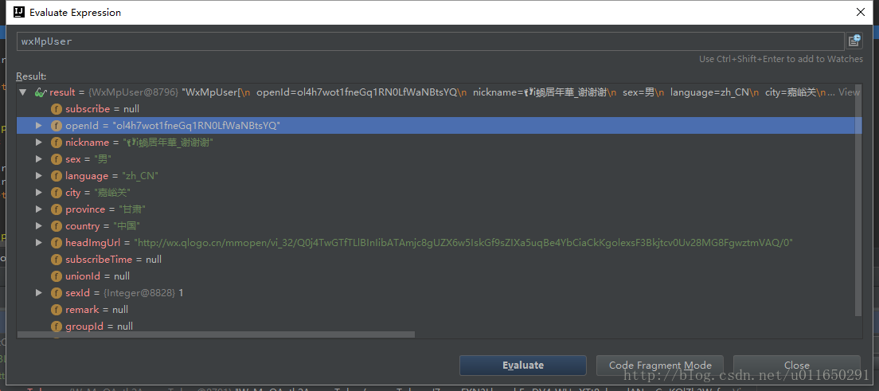
Task: Collapse the result root node
Action: click(22, 92)
